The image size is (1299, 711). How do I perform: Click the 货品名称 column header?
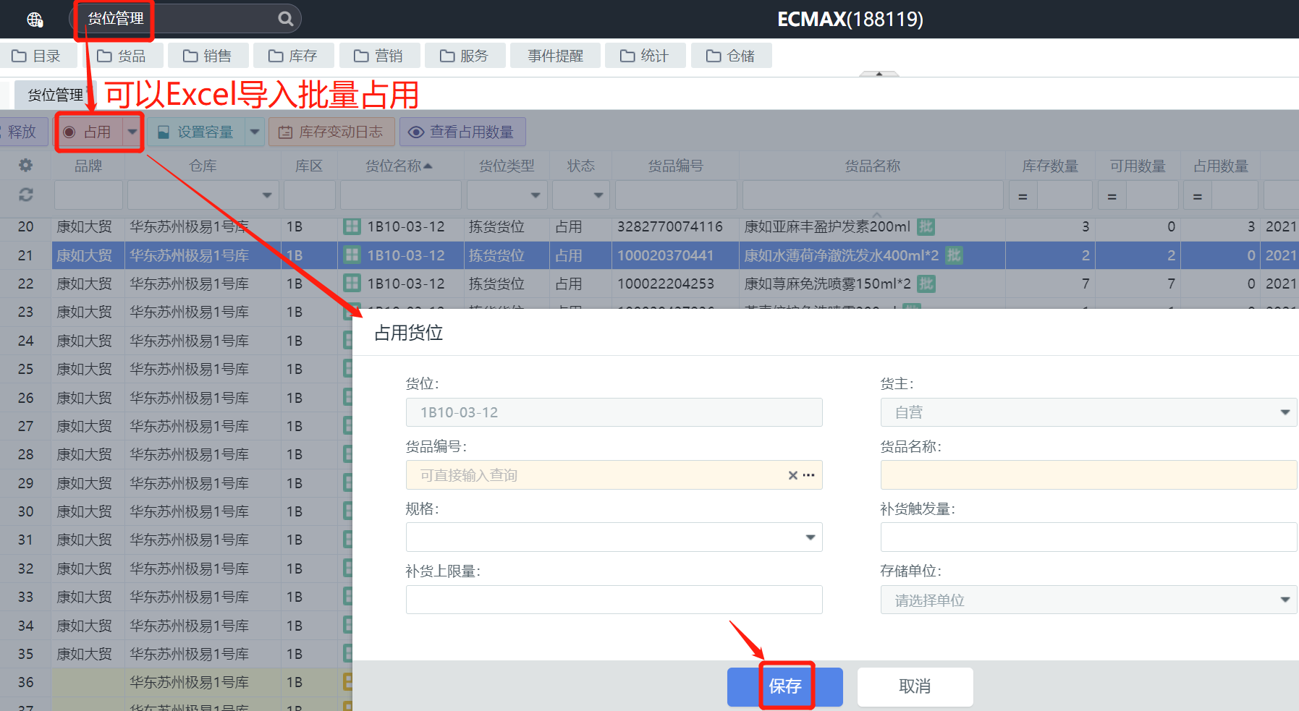873,166
